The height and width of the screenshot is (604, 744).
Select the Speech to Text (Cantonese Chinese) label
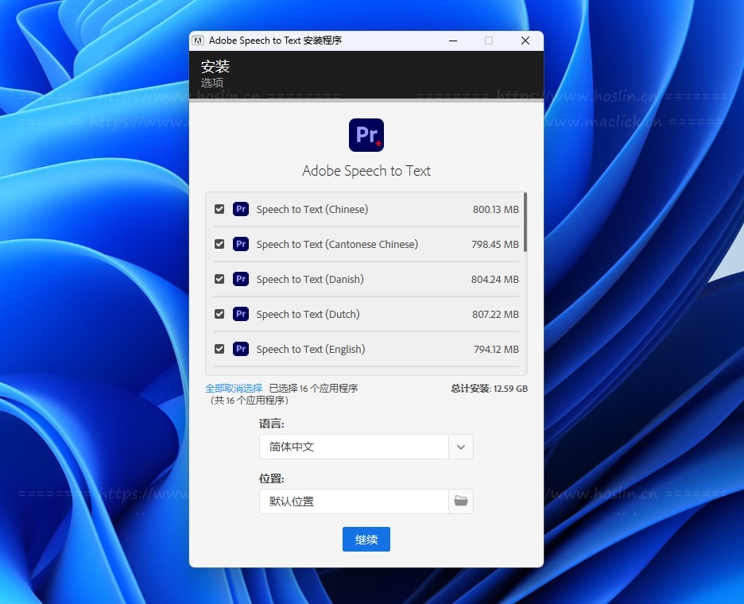(x=337, y=244)
